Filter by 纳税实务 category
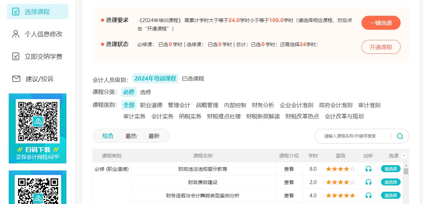This screenshot has width=423, height=204. [x=190, y=116]
